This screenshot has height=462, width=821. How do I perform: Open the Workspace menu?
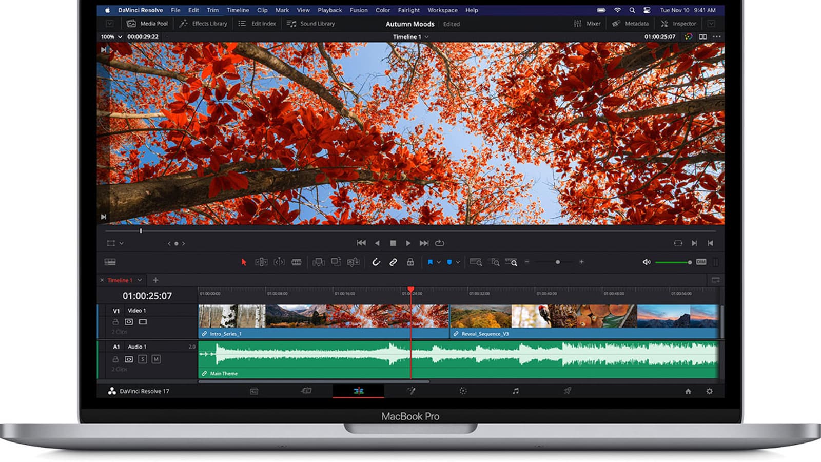443,10
